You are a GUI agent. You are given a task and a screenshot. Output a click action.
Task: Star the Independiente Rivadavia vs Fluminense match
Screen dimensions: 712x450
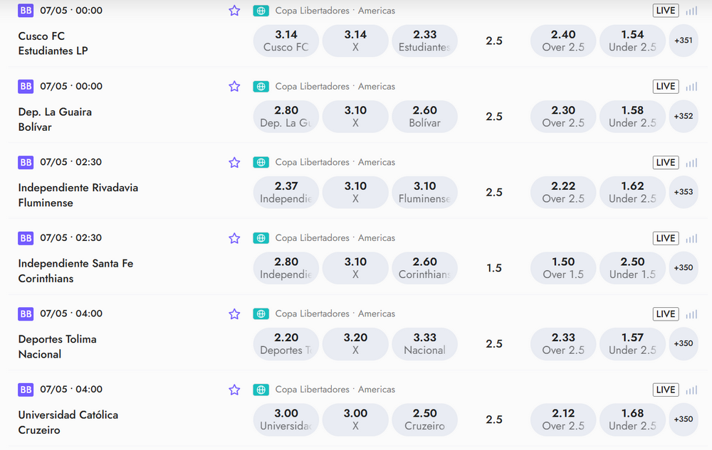(x=234, y=162)
